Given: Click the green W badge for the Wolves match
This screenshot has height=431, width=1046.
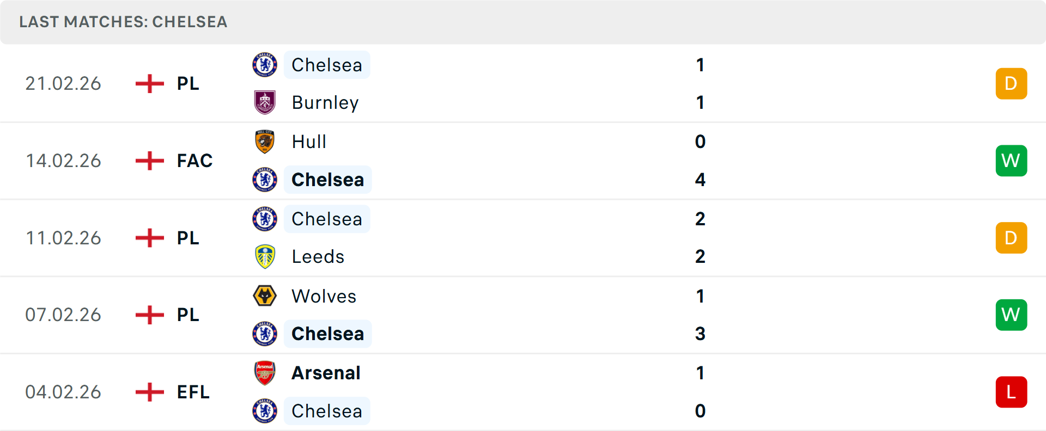Looking at the screenshot, I should tap(1011, 315).
